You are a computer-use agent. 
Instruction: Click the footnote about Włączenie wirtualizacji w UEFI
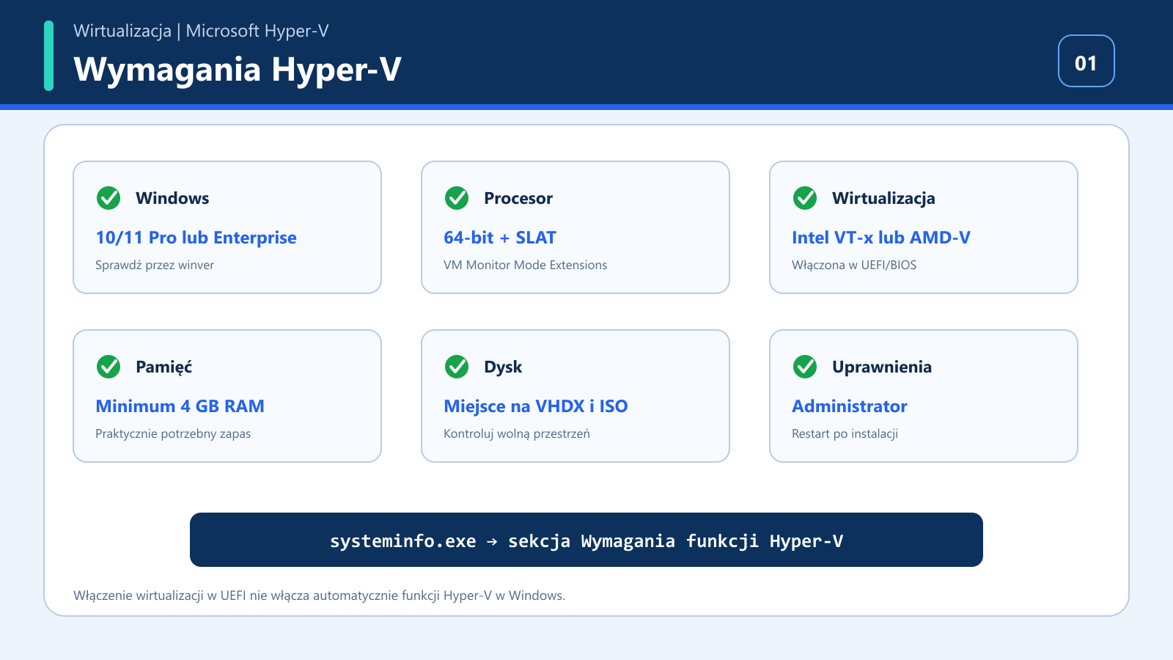(x=319, y=595)
